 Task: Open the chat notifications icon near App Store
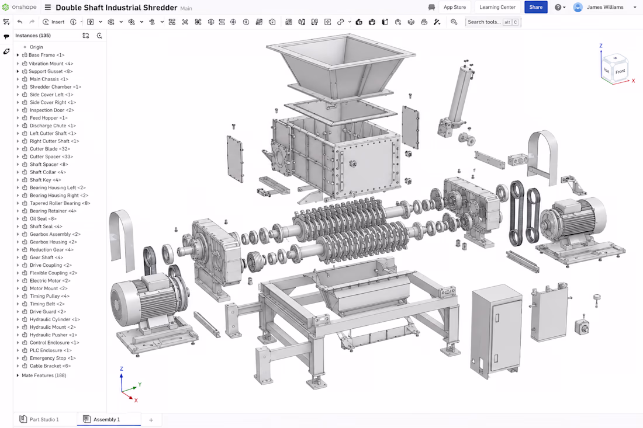(431, 7)
